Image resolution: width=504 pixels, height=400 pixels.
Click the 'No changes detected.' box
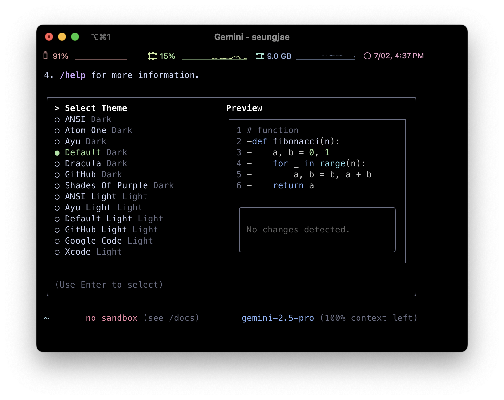[x=317, y=230]
